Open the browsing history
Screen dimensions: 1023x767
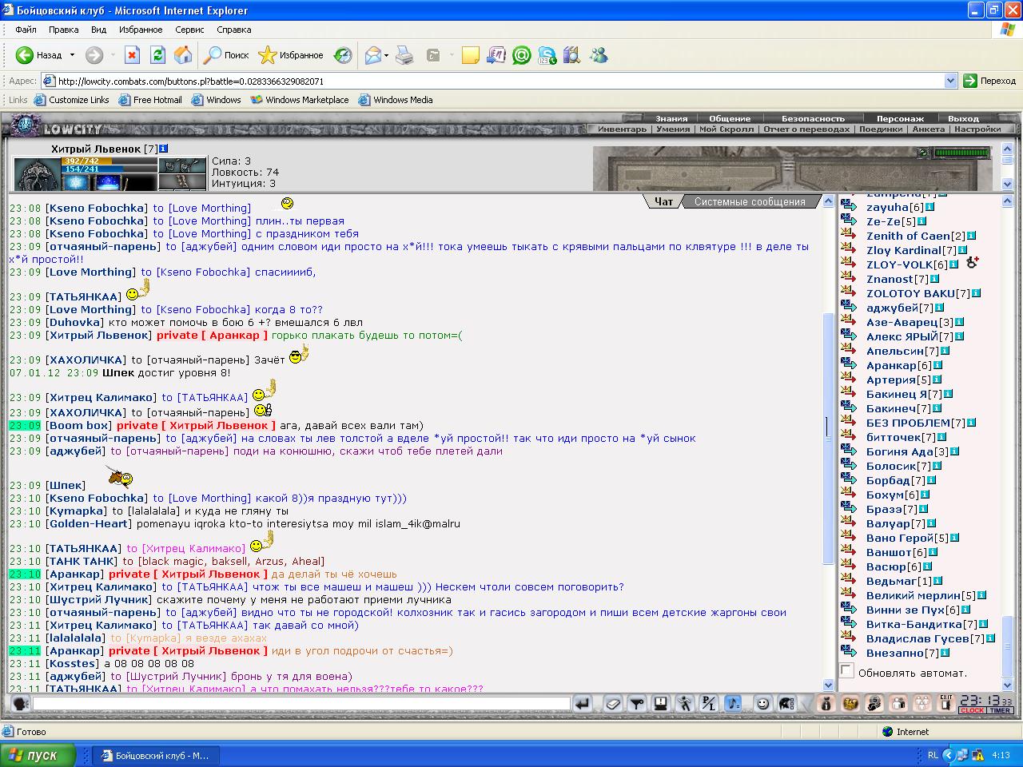(343, 55)
